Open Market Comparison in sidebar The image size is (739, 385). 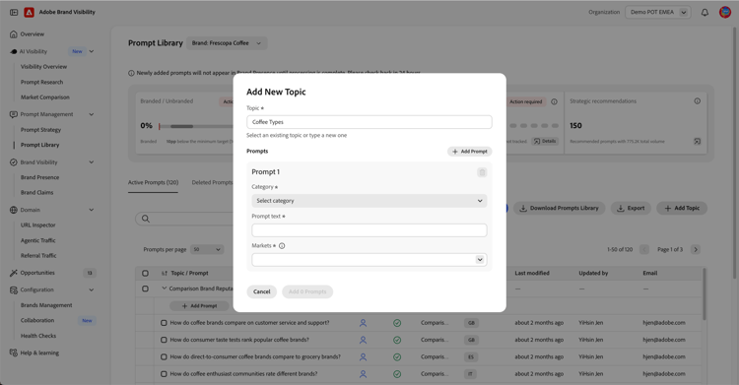click(x=44, y=97)
